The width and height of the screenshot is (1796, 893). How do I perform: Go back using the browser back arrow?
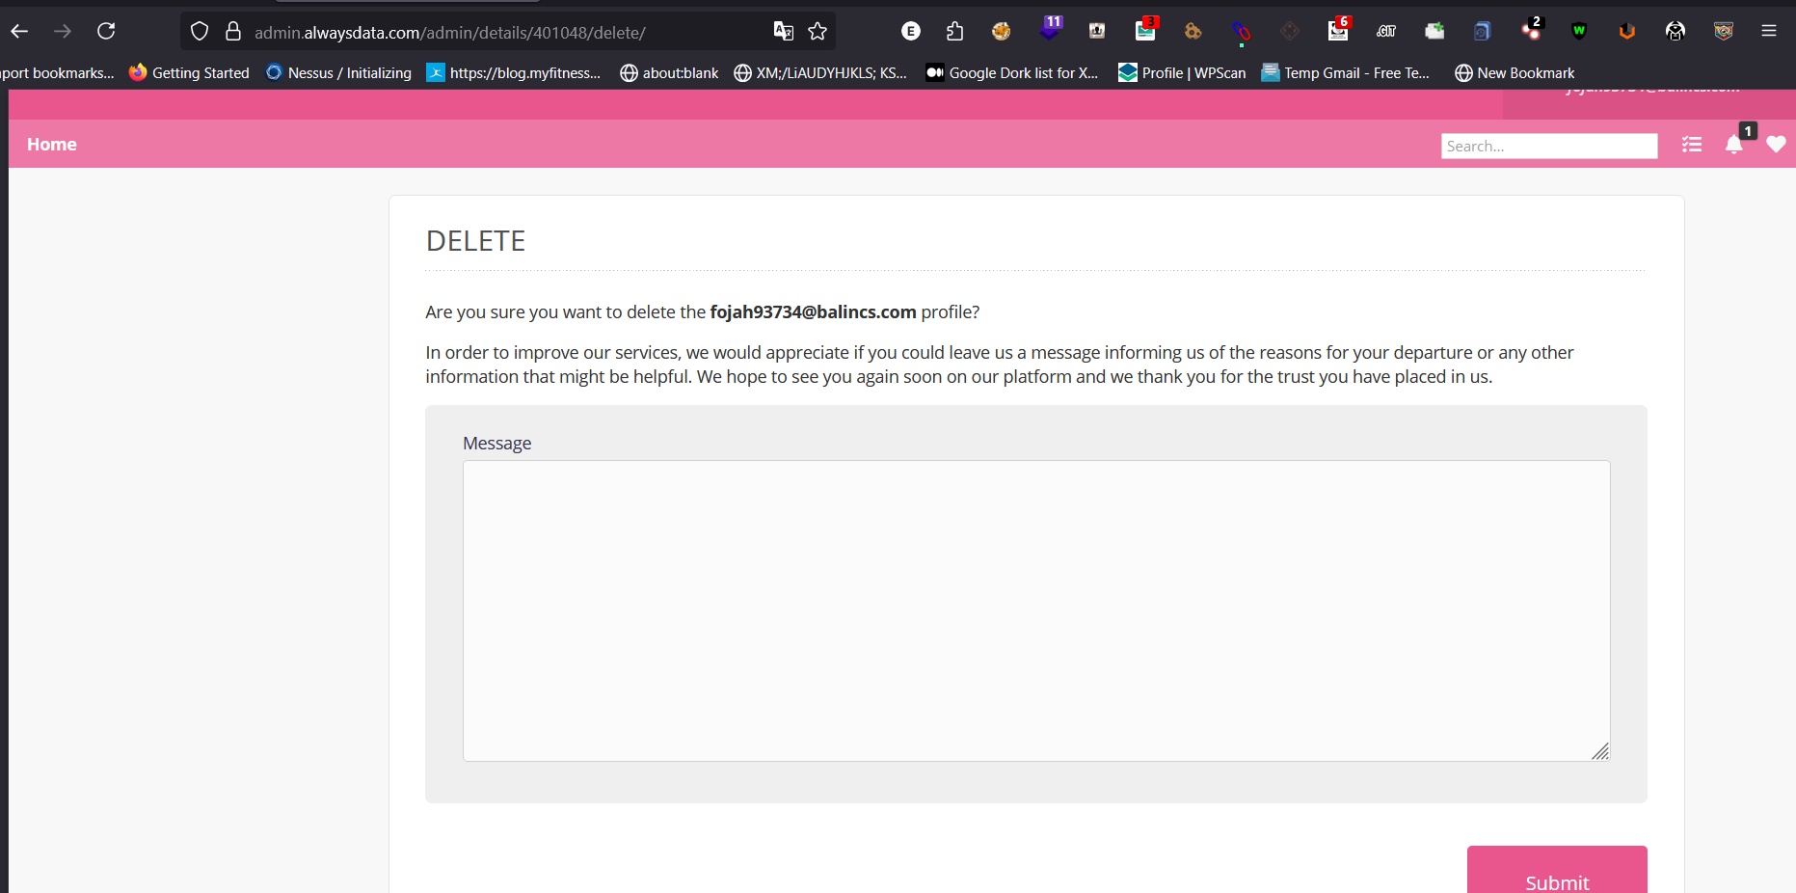click(19, 32)
